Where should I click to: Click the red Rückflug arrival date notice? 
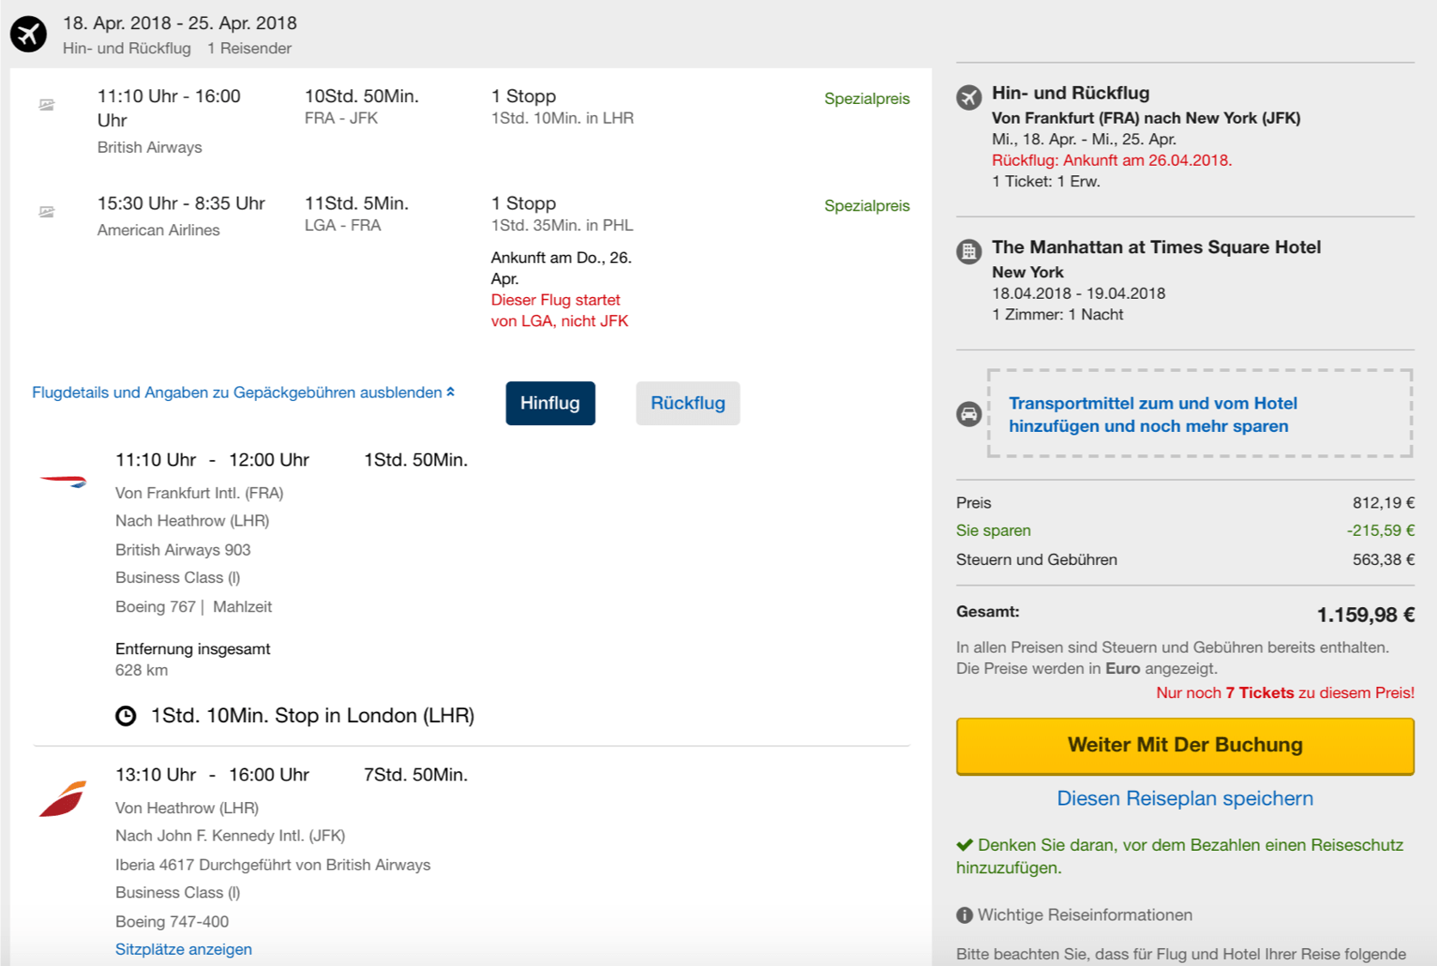click(1112, 161)
